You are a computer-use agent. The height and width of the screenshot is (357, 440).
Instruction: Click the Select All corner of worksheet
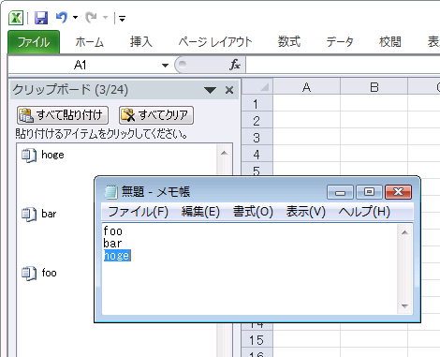(257, 87)
